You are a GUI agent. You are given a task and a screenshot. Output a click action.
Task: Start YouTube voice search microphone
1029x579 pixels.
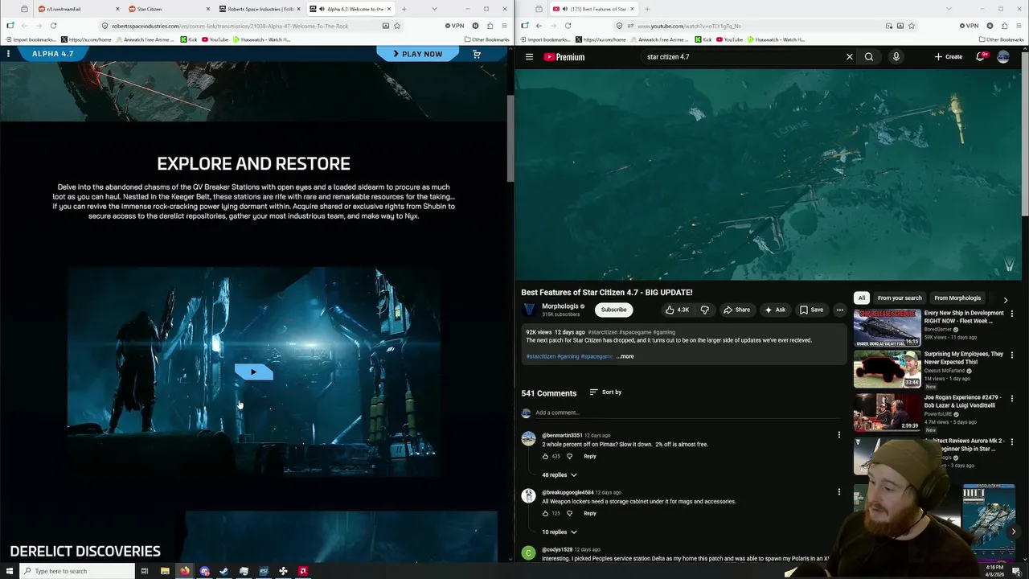(x=896, y=57)
